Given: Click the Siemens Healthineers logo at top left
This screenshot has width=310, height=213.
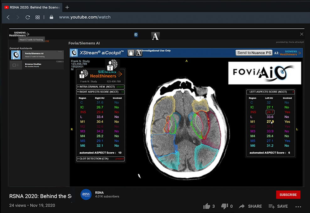Looking at the screenshot, I should (x=19, y=34).
